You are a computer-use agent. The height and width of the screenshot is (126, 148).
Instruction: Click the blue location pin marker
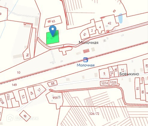[53, 31]
